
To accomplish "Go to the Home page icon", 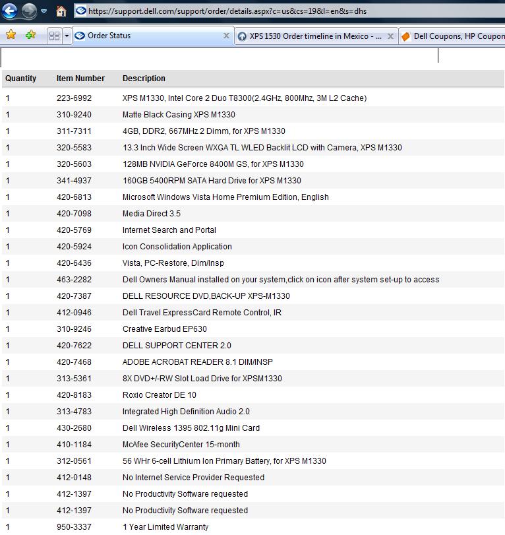I will [61, 11].
